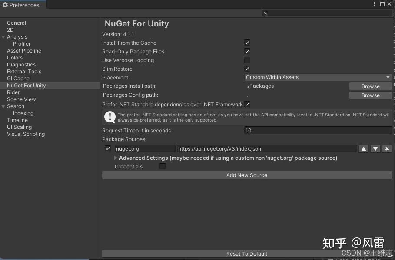Click the magnifier icon in the search field
The image size is (395, 260).
tap(266, 13)
